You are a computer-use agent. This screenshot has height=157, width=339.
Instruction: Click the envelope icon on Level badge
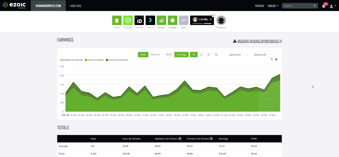(213, 16)
